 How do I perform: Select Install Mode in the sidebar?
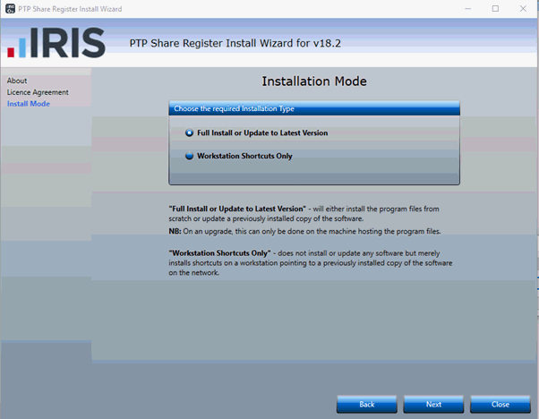coord(29,104)
